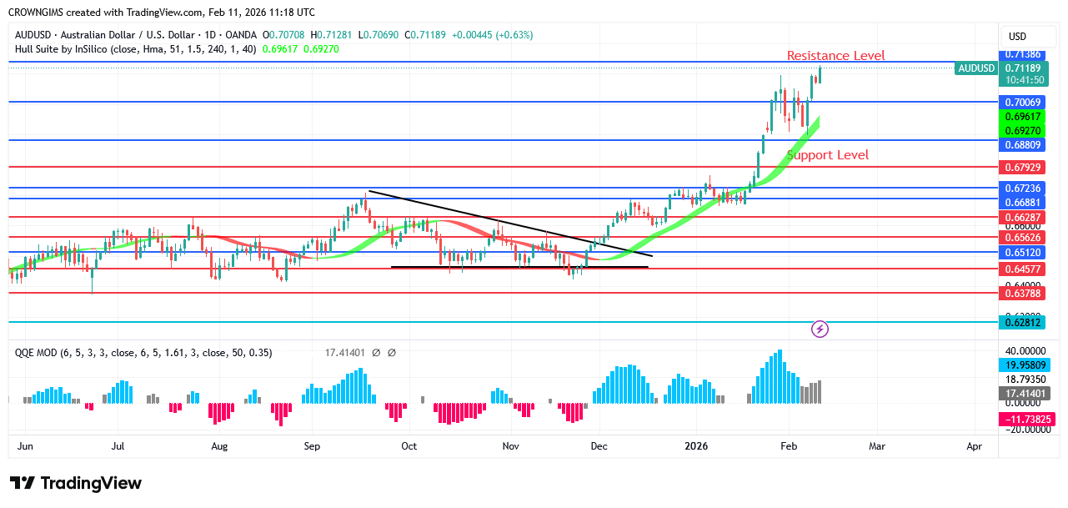Select the horizontal black support line near 0.64577

519,267
